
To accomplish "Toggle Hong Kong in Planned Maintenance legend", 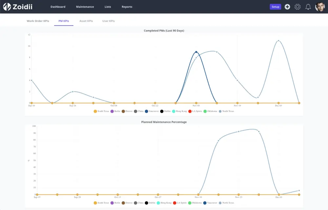I will pyautogui.click(x=164, y=203).
